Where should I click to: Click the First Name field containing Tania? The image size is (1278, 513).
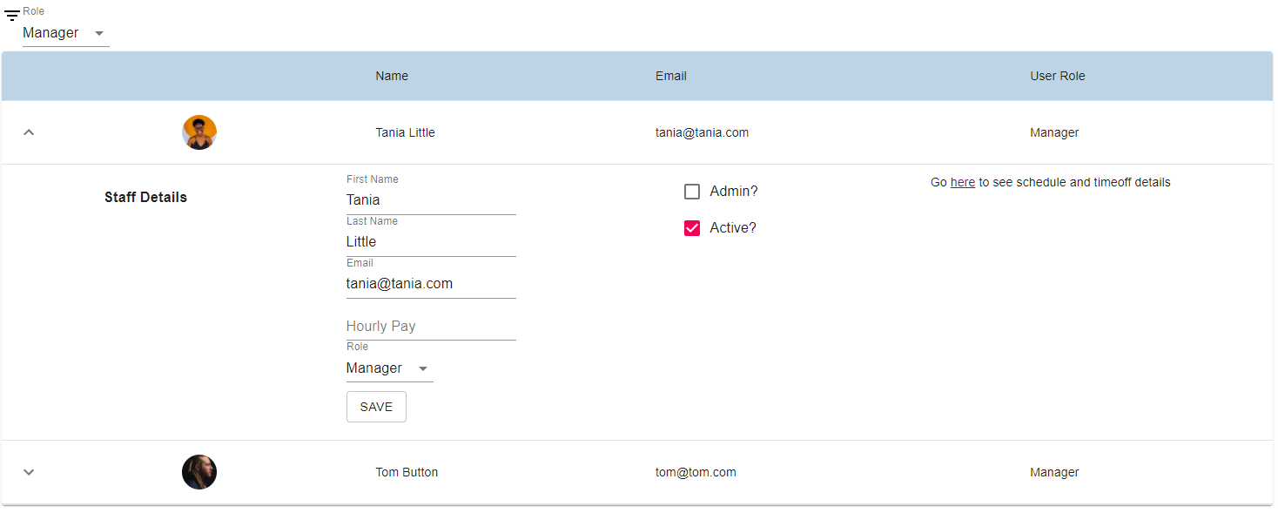(x=431, y=200)
